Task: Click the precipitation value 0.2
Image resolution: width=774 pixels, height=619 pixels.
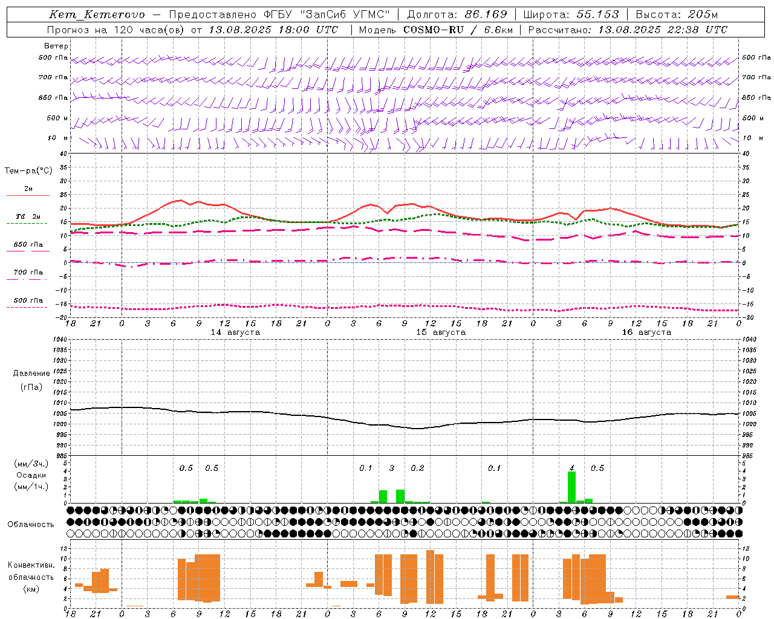Action: [418, 468]
